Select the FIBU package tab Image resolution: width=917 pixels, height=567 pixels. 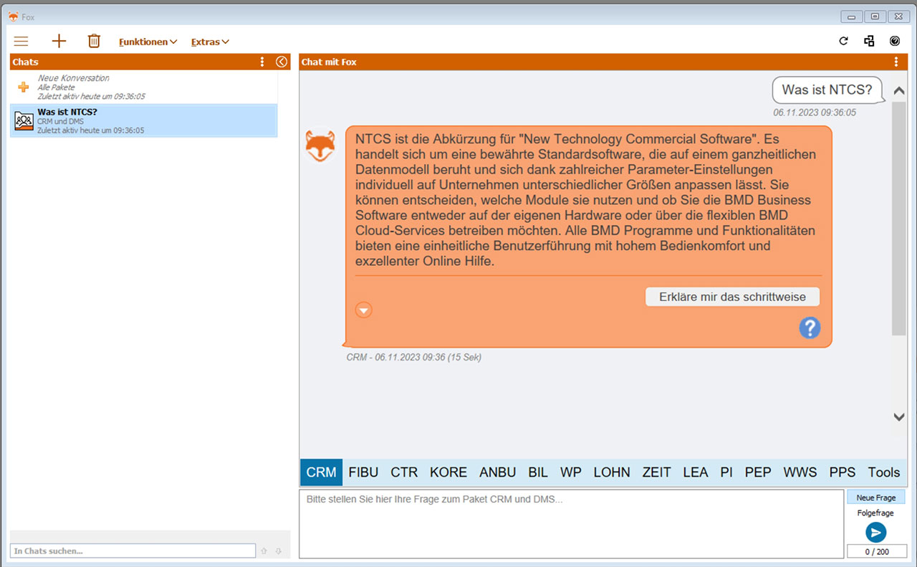click(363, 472)
